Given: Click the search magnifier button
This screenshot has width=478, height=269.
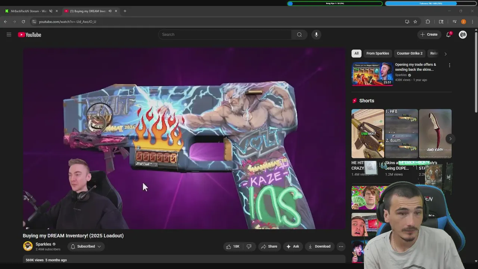Looking at the screenshot, I should [x=299, y=34].
